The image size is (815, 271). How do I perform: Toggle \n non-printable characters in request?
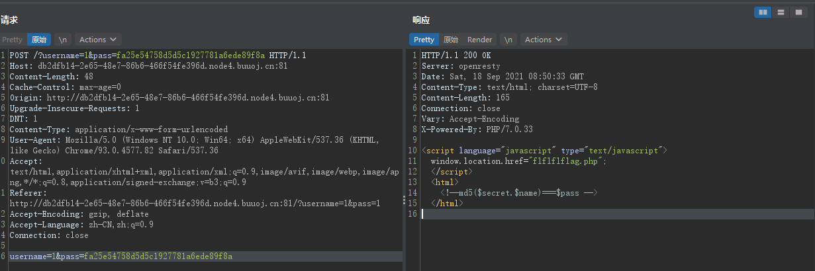tap(63, 40)
